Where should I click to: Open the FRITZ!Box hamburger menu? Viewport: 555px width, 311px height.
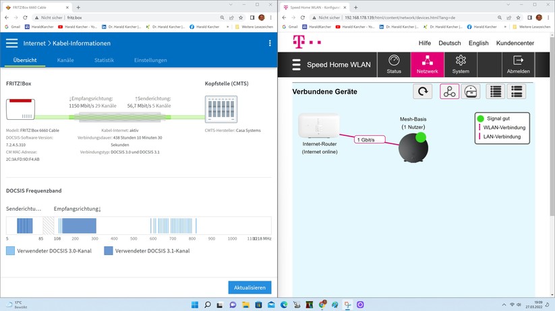tap(11, 43)
